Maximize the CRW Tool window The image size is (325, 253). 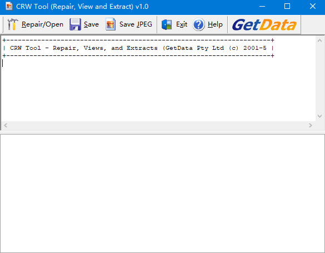pyautogui.click(x=287, y=7)
